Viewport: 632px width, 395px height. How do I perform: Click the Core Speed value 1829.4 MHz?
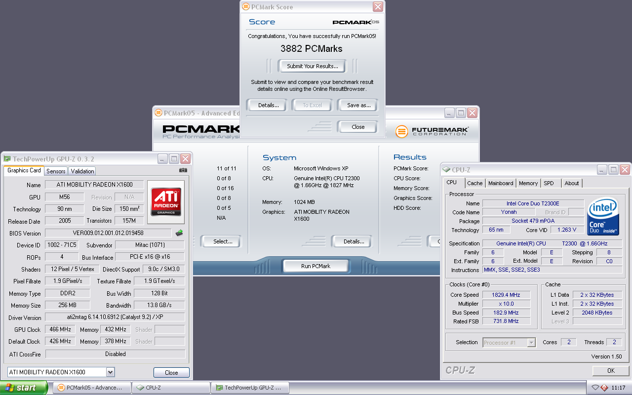pyautogui.click(x=507, y=295)
